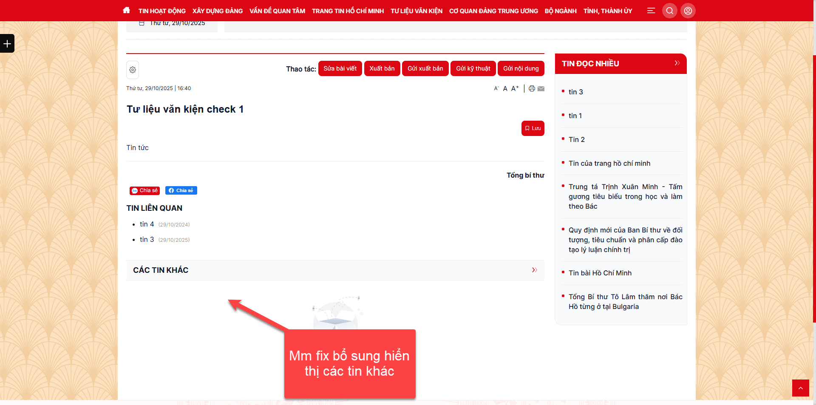This screenshot has height=405, width=816.
Task: Expand the TIN ĐỌC NHIỀU chevron
Action: click(677, 63)
